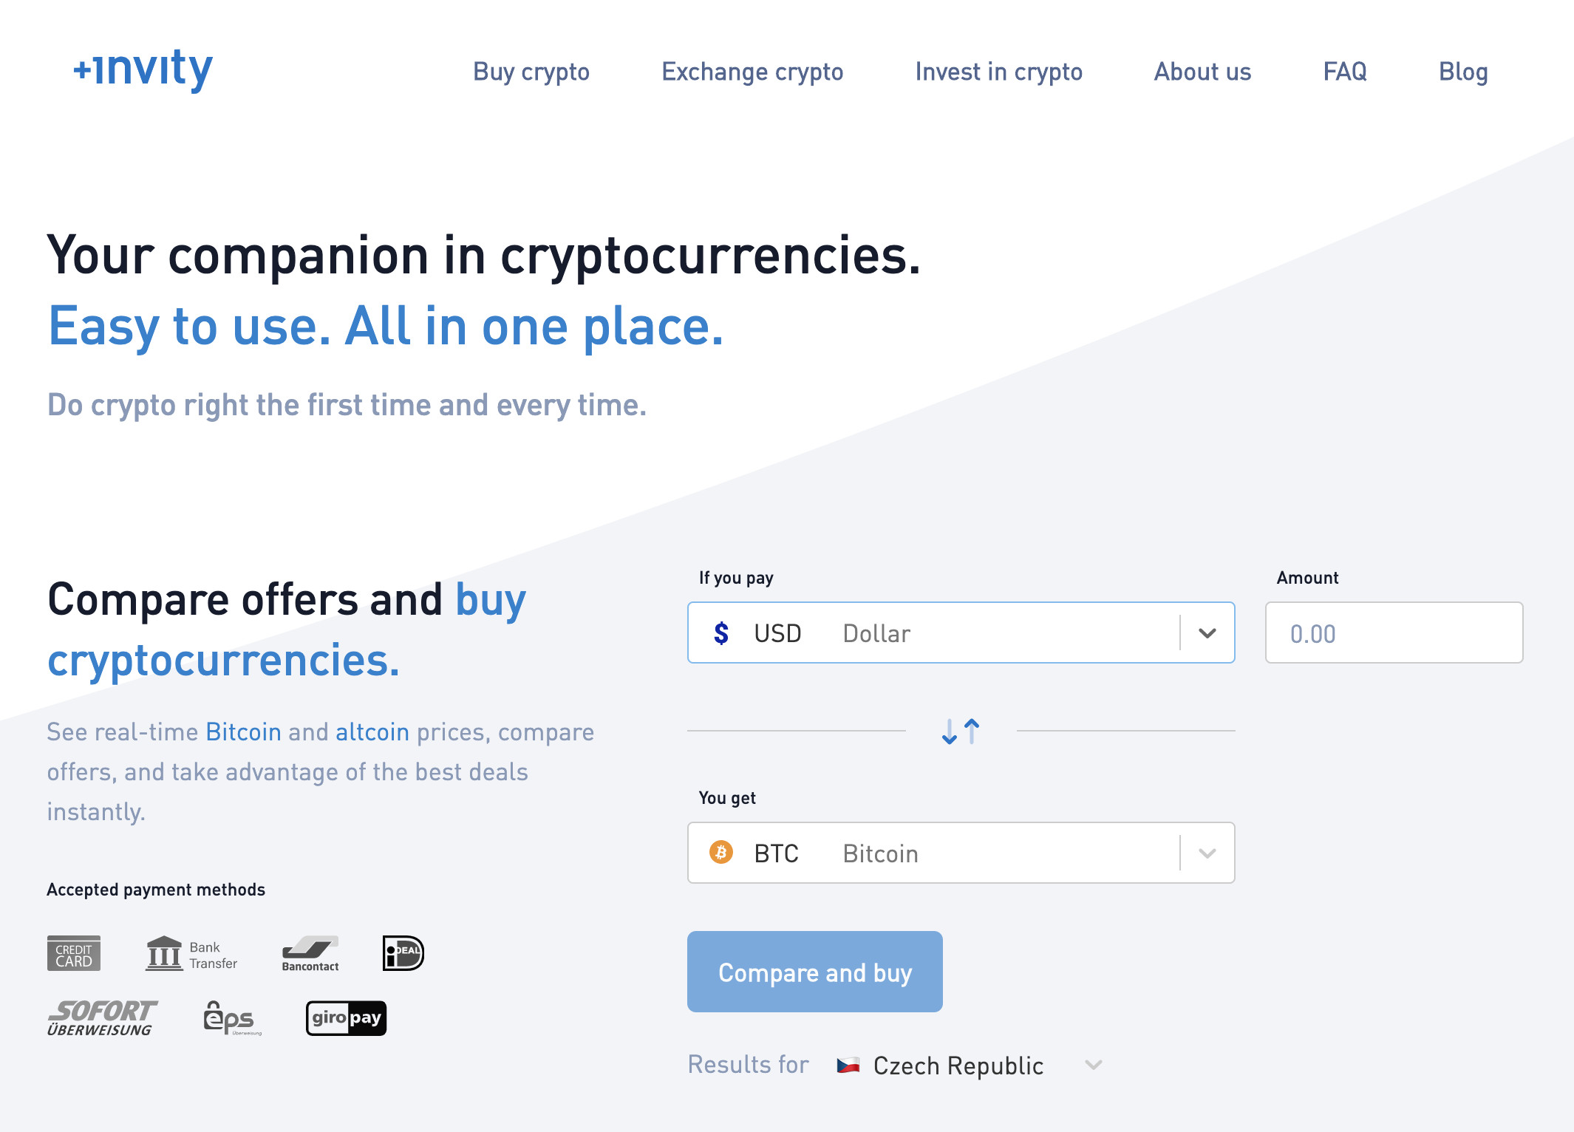The width and height of the screenshot is (1574, 1132).
Task: Click the iDEAL payment icon
Action: pyautogui.click(x=403, y=953)
